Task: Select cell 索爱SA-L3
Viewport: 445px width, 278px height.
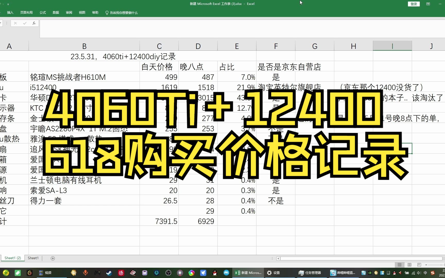Action: (84, 190)
